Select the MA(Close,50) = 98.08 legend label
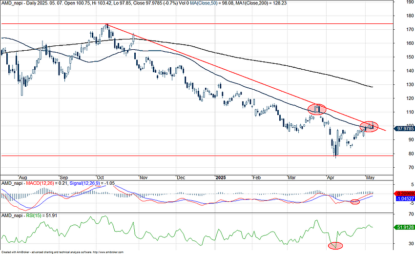Screen dimensions: 415x254 point(211,3)
